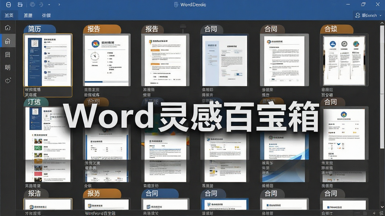Select the orange 合颖 category tab
385x216 pixels.
336,29
